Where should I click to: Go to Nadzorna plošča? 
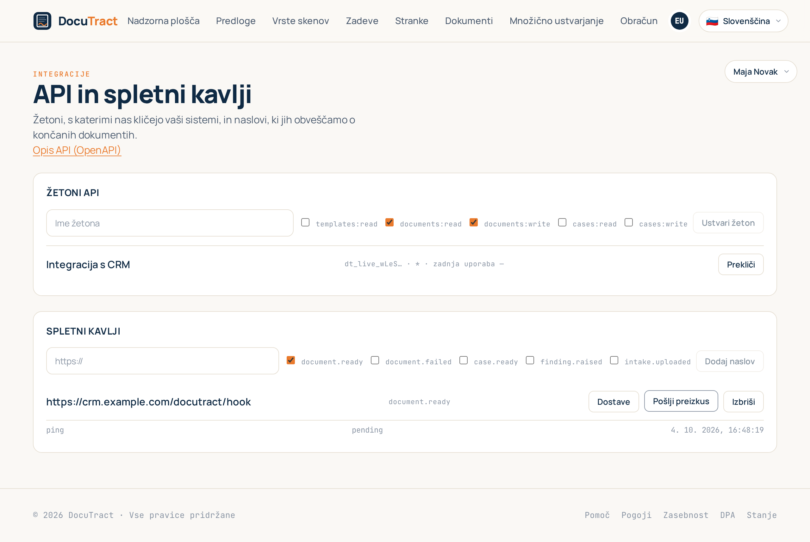[x=163, y=21]
